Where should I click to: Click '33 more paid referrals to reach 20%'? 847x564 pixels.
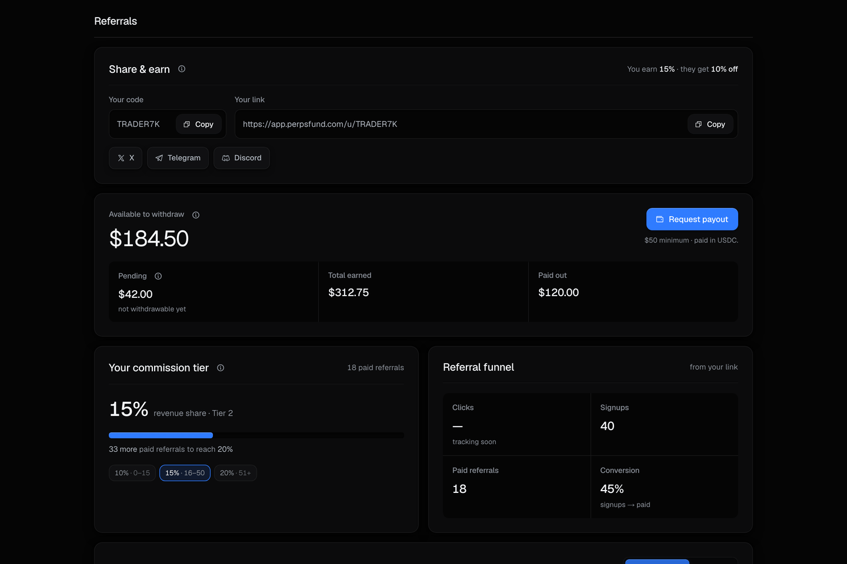tap(171, 449)
